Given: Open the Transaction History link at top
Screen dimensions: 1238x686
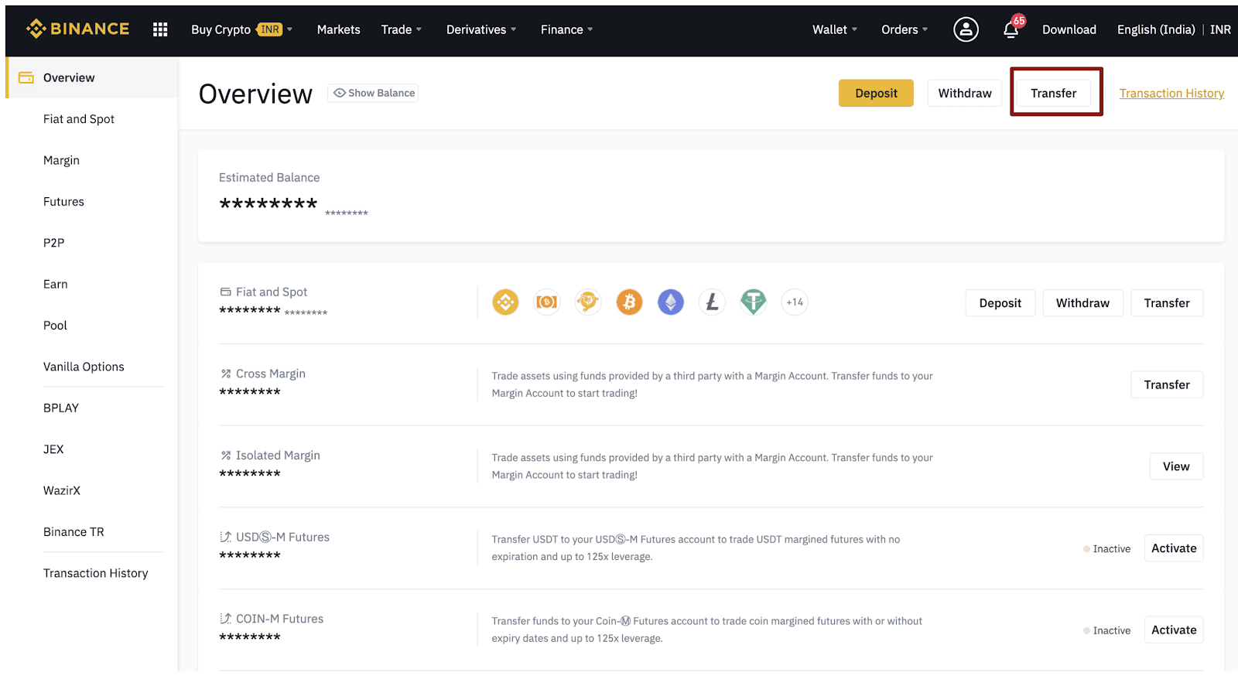Looking at the screenshot, I should (1171, 94).
